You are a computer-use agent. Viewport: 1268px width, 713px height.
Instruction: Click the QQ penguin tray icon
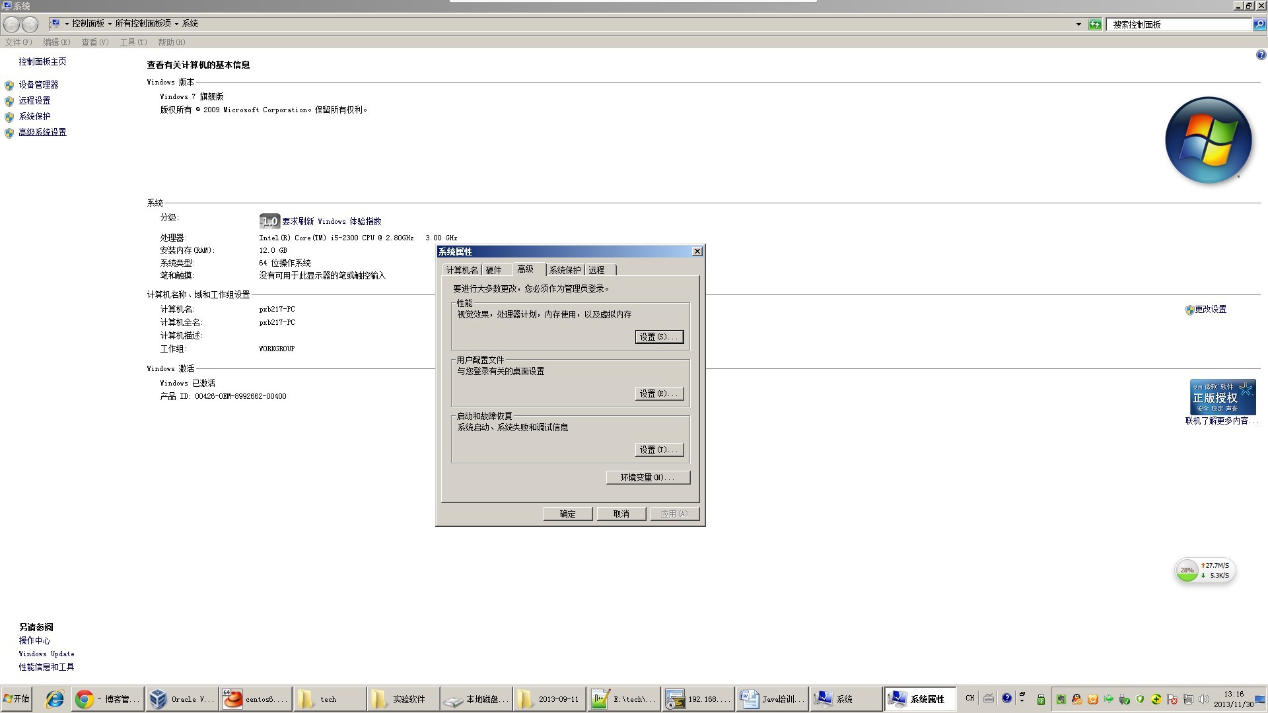1077,699
